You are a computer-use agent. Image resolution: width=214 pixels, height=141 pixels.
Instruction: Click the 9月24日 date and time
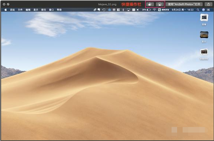[183, 10]
